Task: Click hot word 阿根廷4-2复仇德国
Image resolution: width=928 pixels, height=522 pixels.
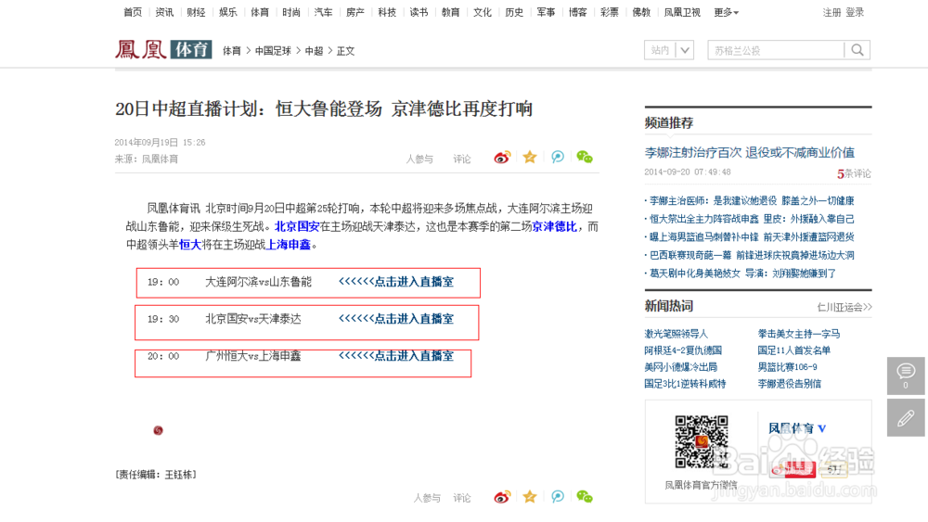Action: pos(683,350)
